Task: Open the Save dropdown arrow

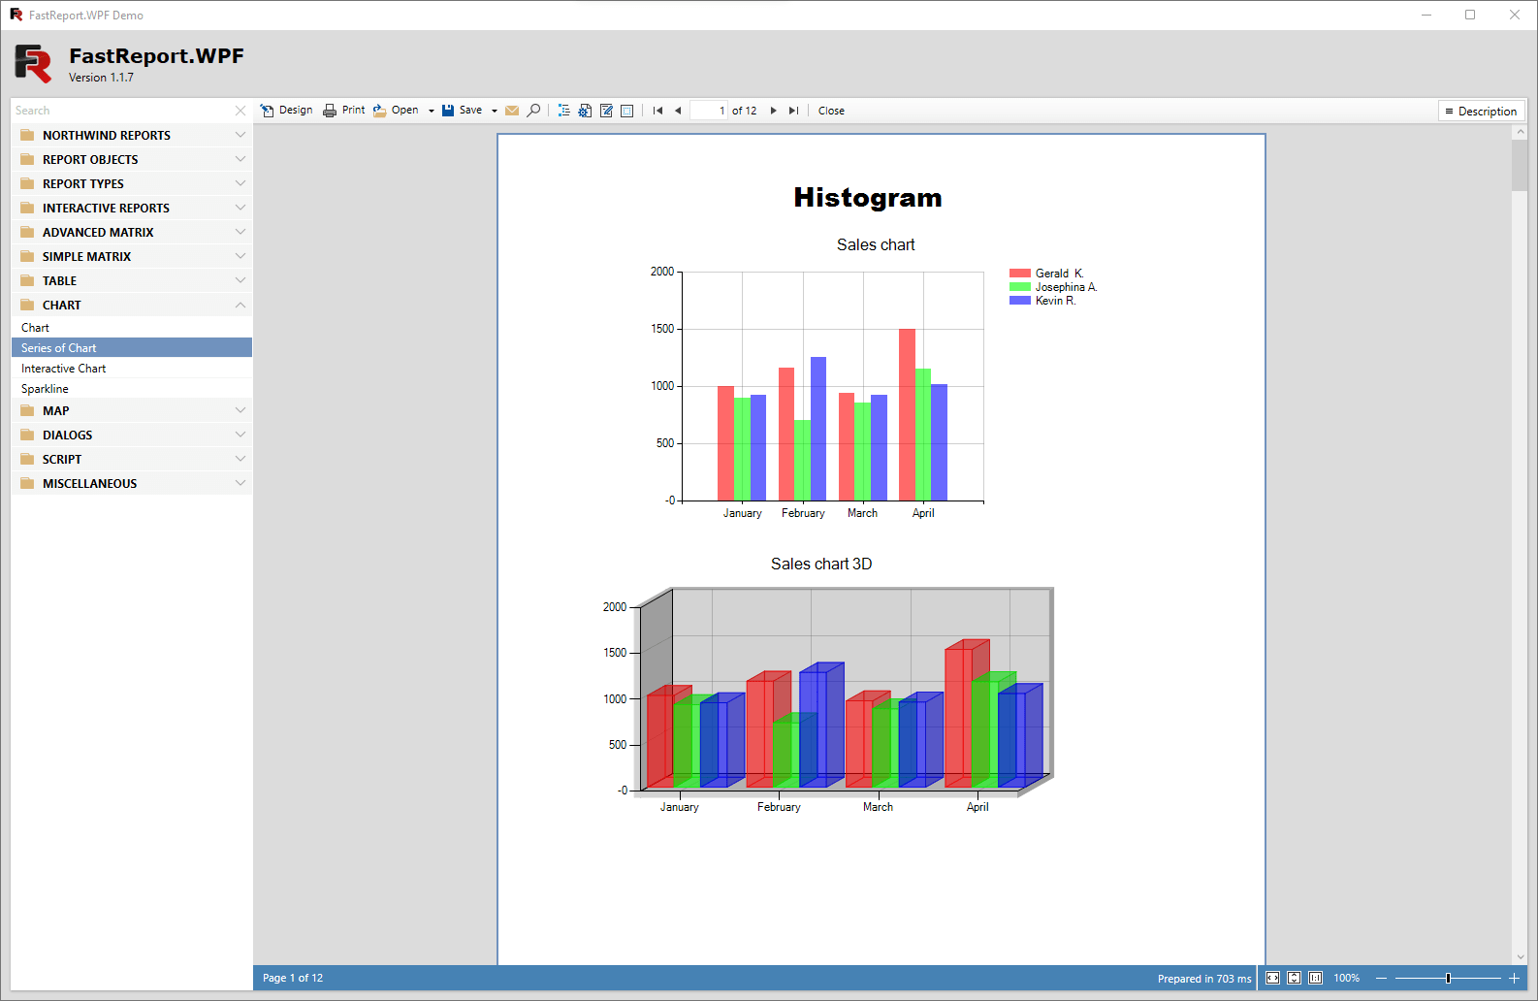Action: 495,111
